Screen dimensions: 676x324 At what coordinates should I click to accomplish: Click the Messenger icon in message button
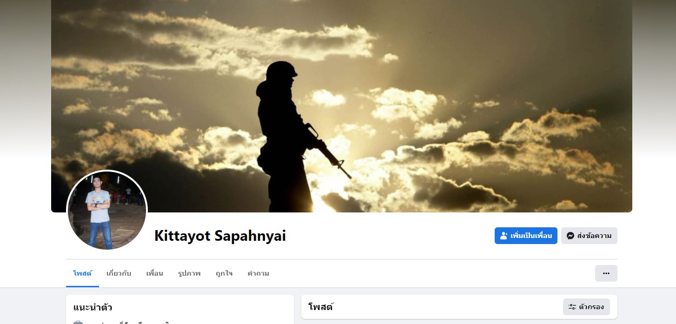point(570,236)
